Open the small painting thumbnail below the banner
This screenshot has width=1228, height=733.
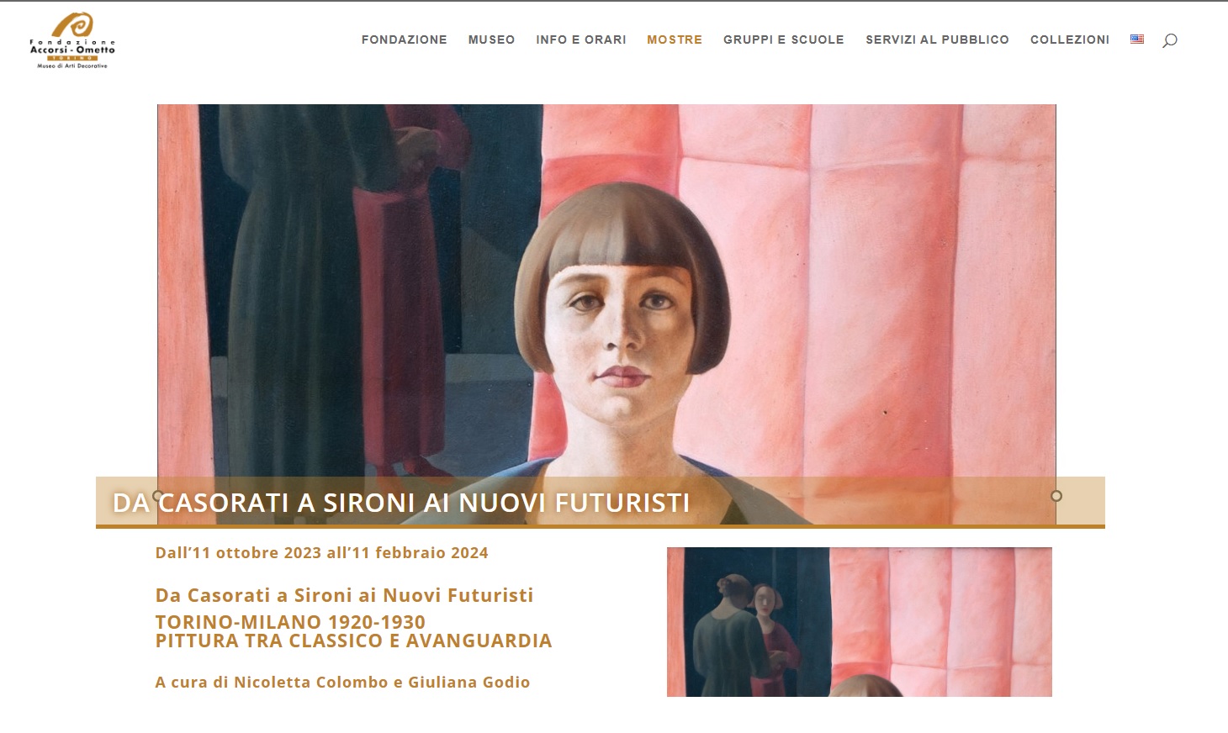(860, 622)
